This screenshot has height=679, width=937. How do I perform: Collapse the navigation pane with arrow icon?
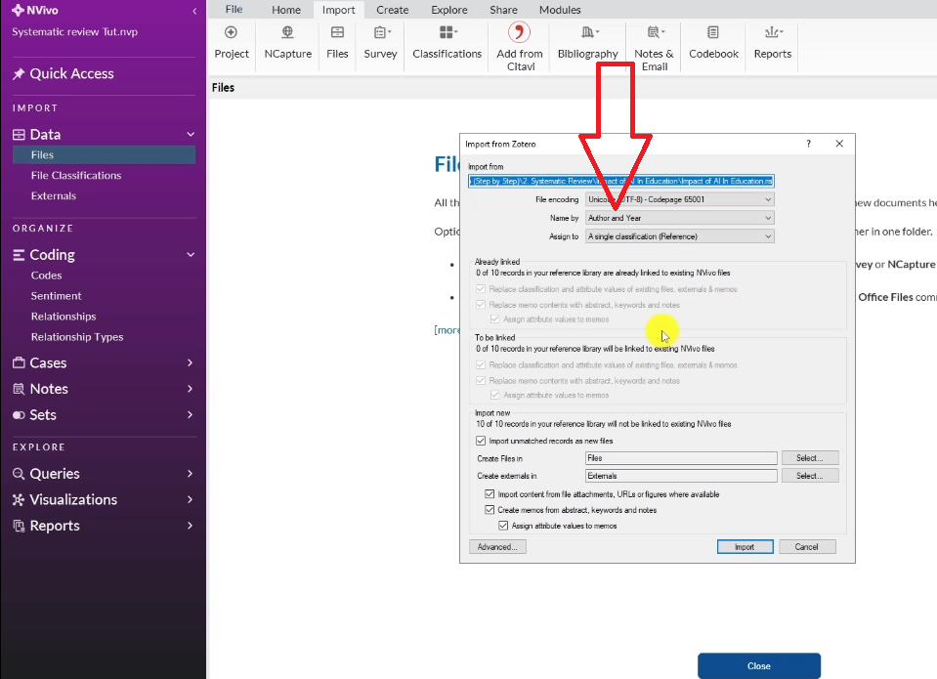pos(194,11)
